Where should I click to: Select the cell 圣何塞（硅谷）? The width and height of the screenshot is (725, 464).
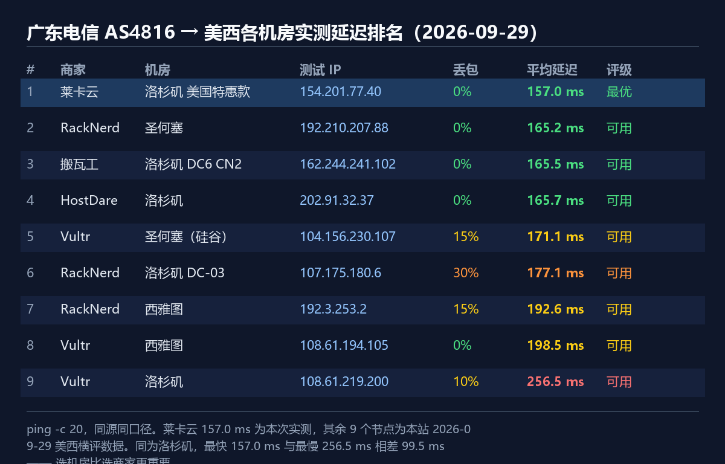click(188, 237)
